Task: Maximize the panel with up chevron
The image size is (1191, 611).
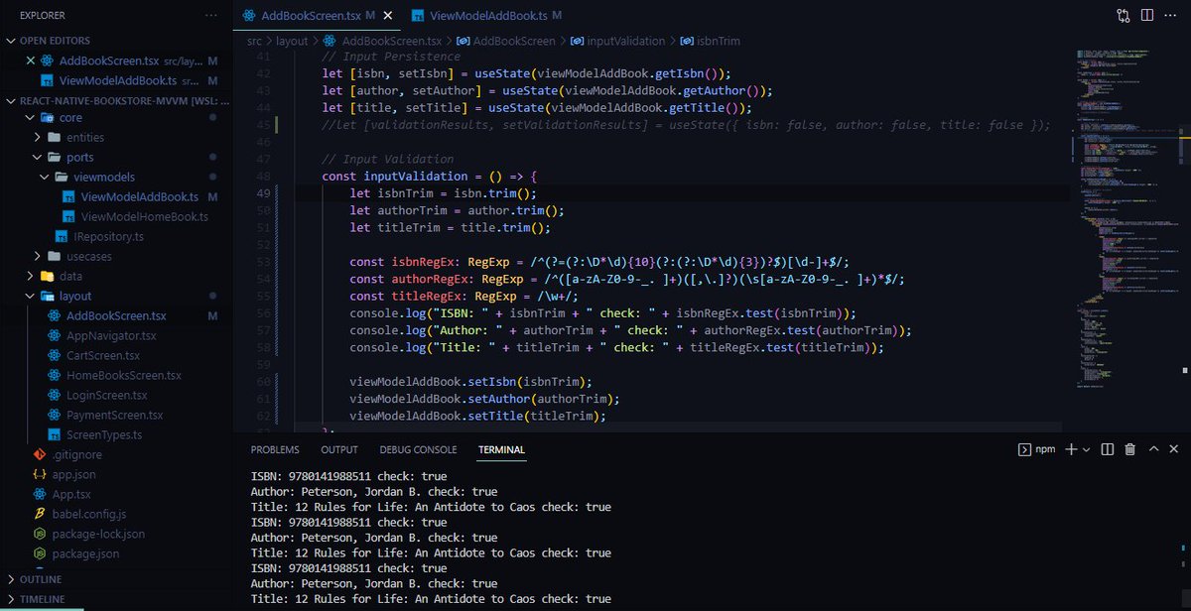Action: point(1153,449)
